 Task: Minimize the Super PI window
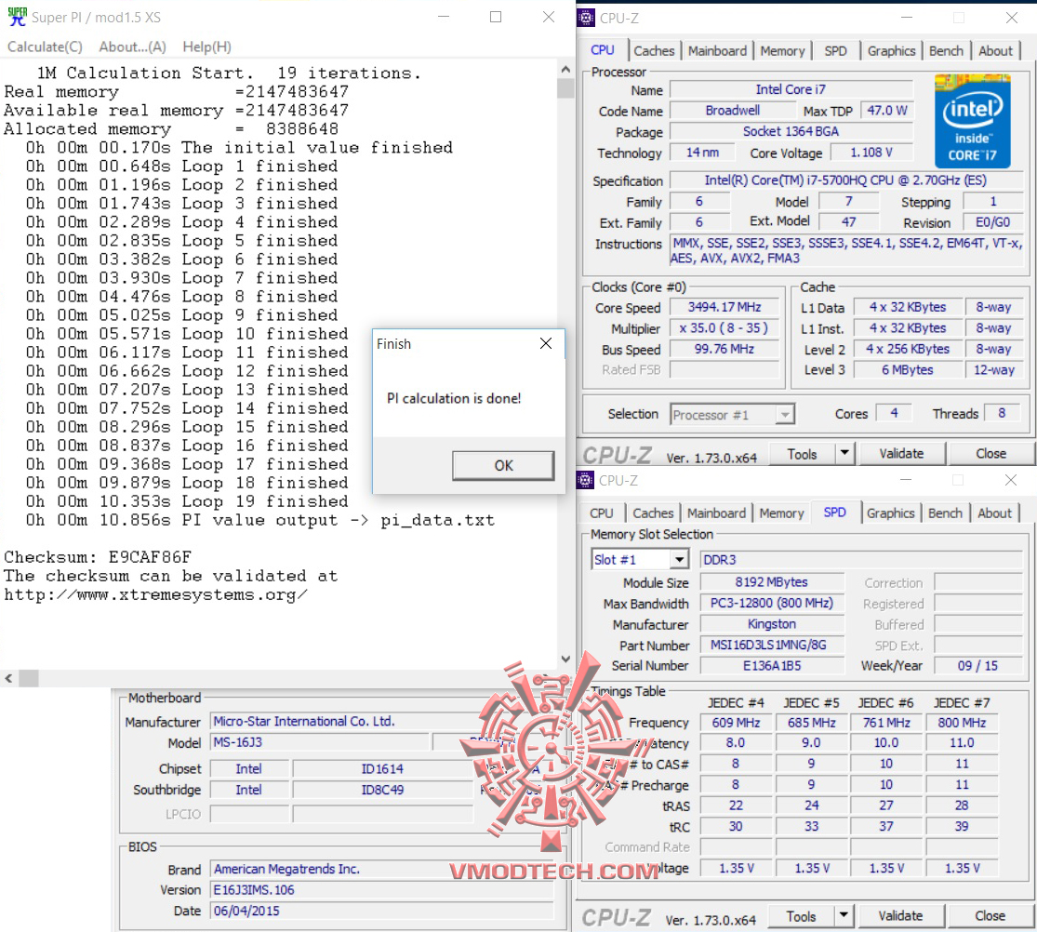(443, 17)
